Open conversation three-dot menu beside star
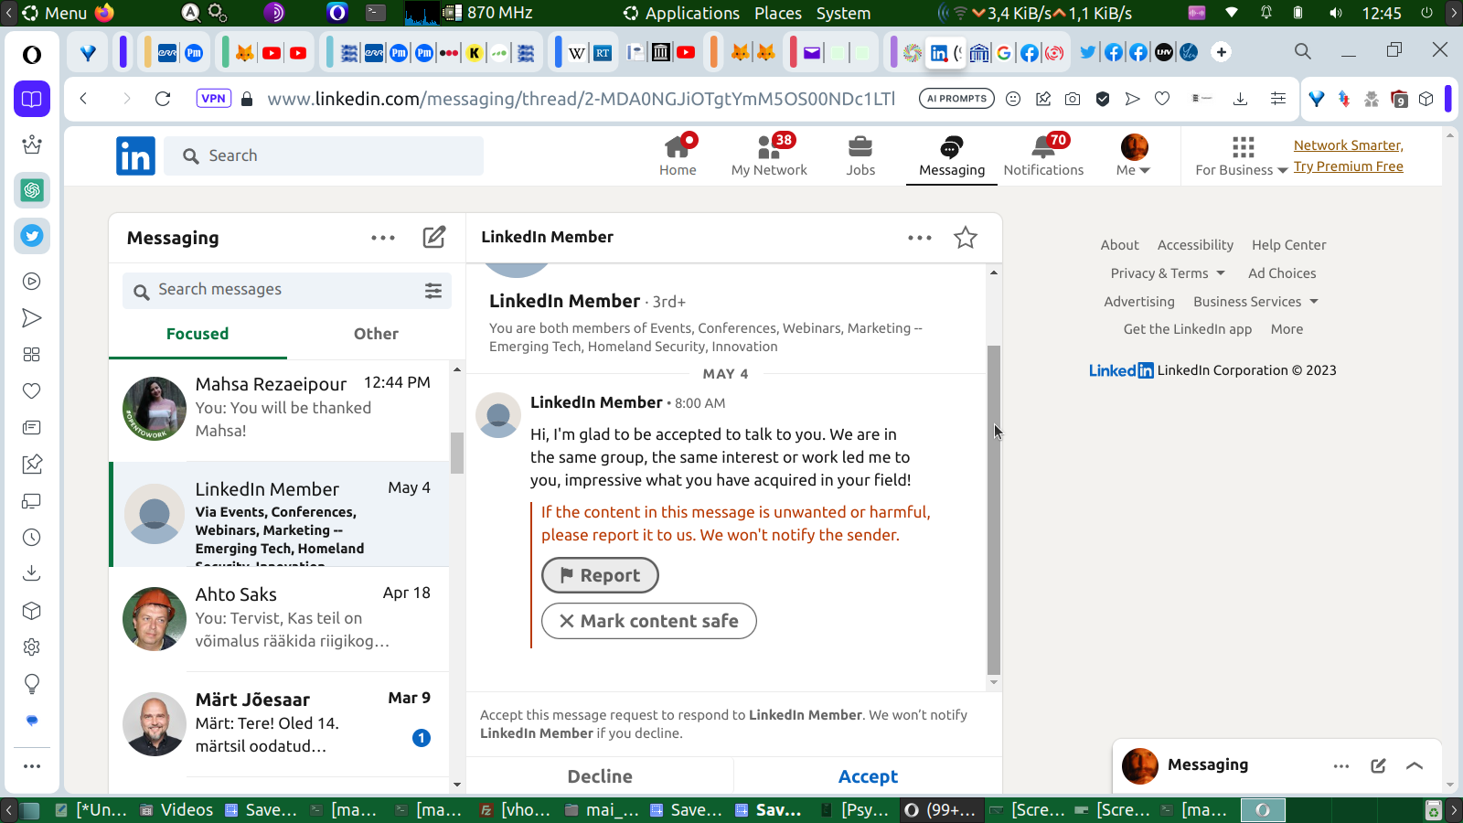 point(920,238)
